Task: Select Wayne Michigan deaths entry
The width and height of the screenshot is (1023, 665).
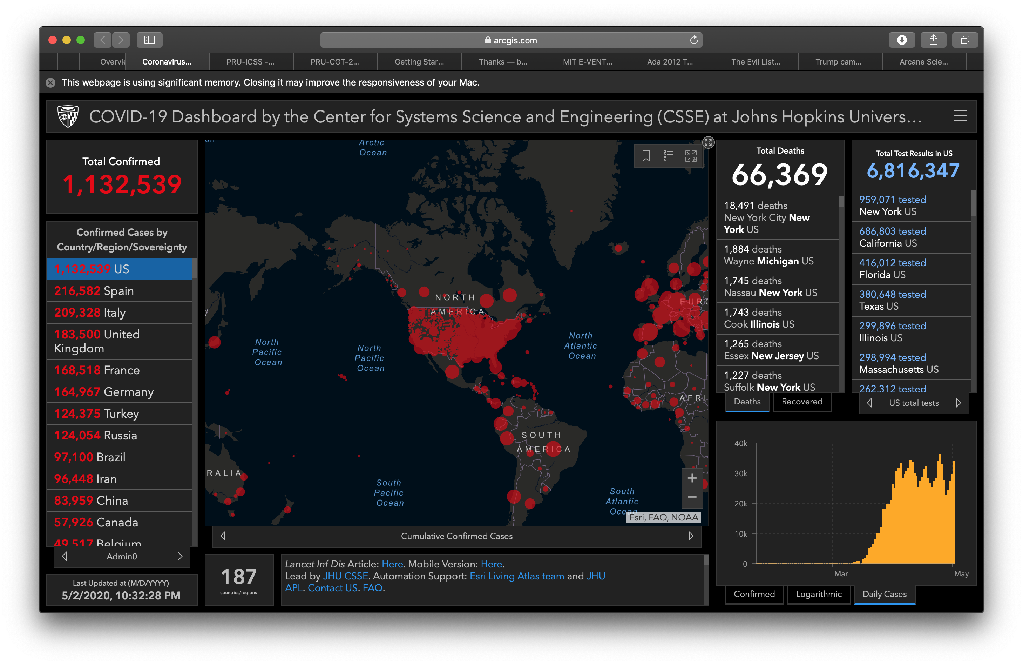Action: pos(778,255)
